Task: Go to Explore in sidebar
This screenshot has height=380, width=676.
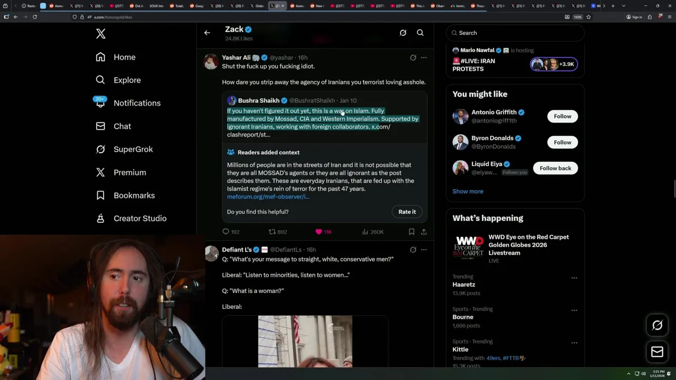Action: point(118,80)
